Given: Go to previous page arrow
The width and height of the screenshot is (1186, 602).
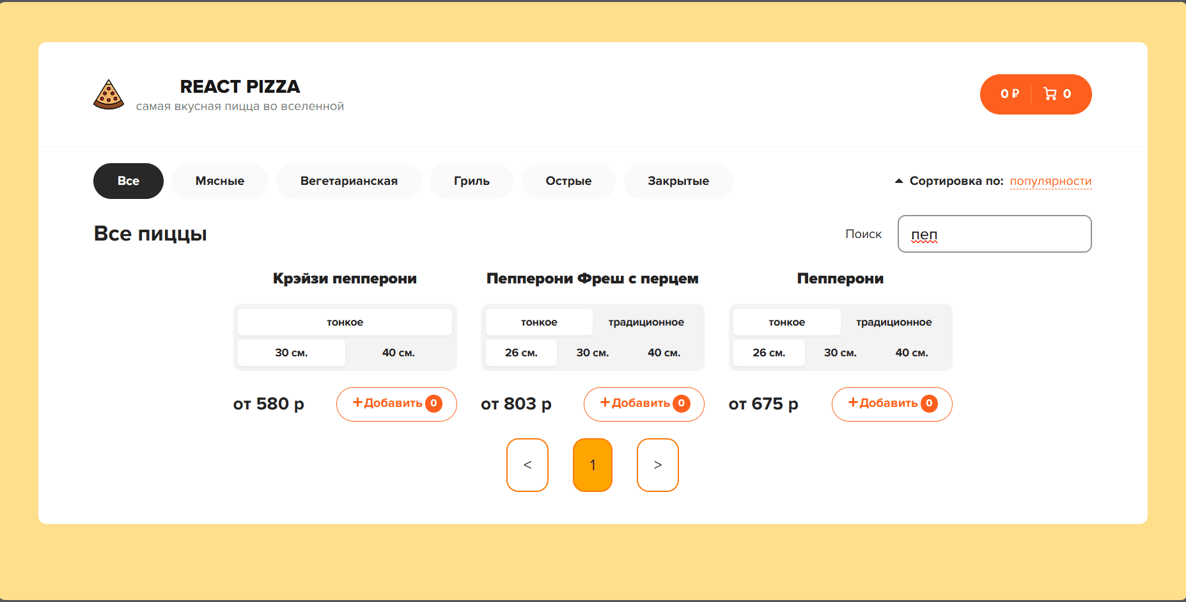Looking at the screenshot, I should pyautogui.click(x=527, y=465).
